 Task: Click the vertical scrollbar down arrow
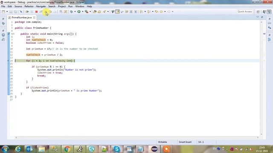[x=261, y=134]
